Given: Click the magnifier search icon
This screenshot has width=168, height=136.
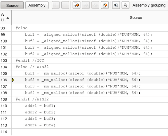Looking at the screenshot, I should point(126,5).
